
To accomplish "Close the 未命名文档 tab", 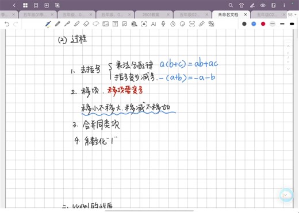I will click(x=246, y=14).
